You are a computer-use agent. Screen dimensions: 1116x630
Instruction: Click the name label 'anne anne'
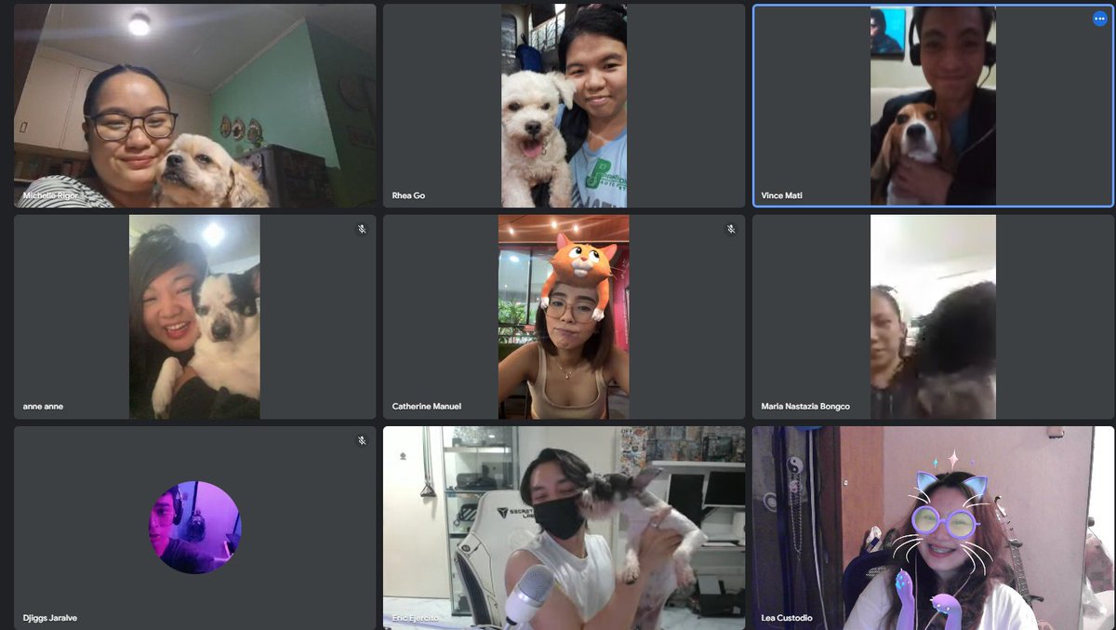[43, 407]
